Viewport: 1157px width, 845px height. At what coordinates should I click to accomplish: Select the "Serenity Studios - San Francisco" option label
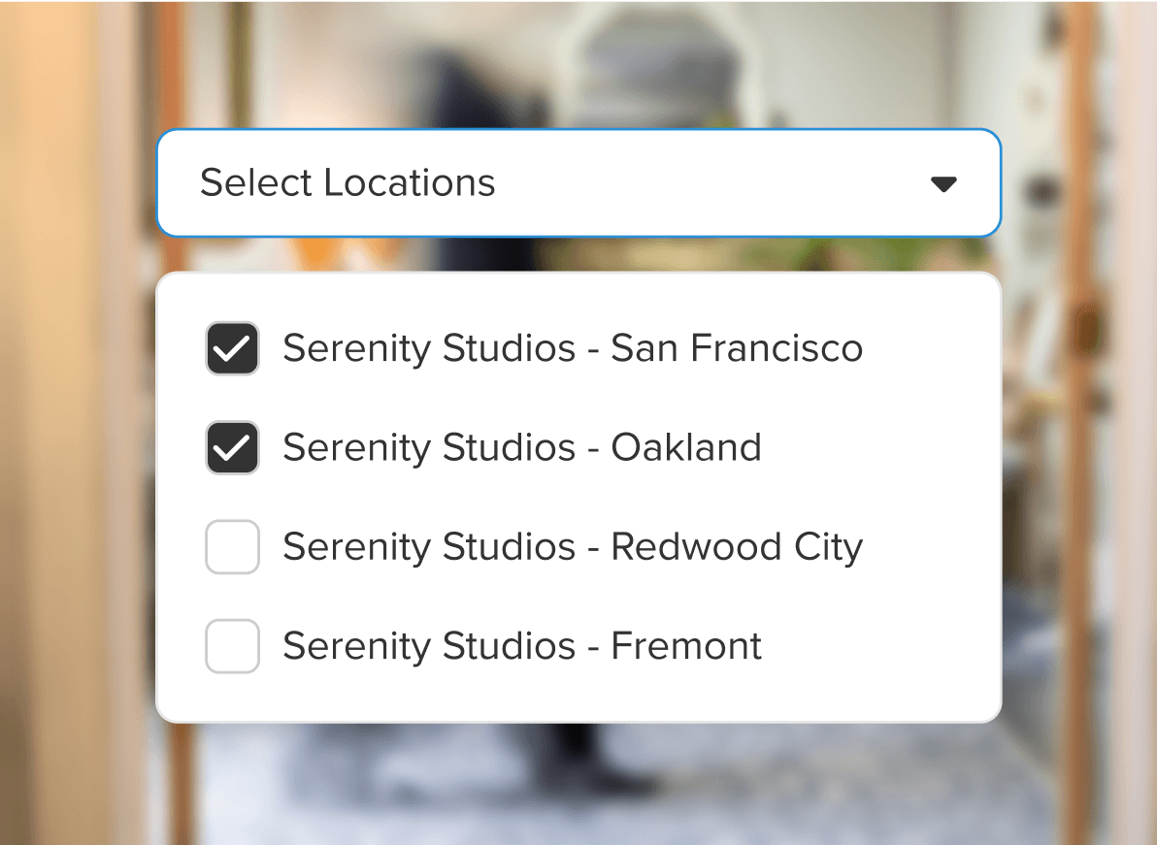click(x=572, y=348)
